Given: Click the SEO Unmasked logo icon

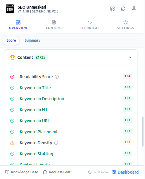Looking at the screenshot, I should (x=10, y=9).
